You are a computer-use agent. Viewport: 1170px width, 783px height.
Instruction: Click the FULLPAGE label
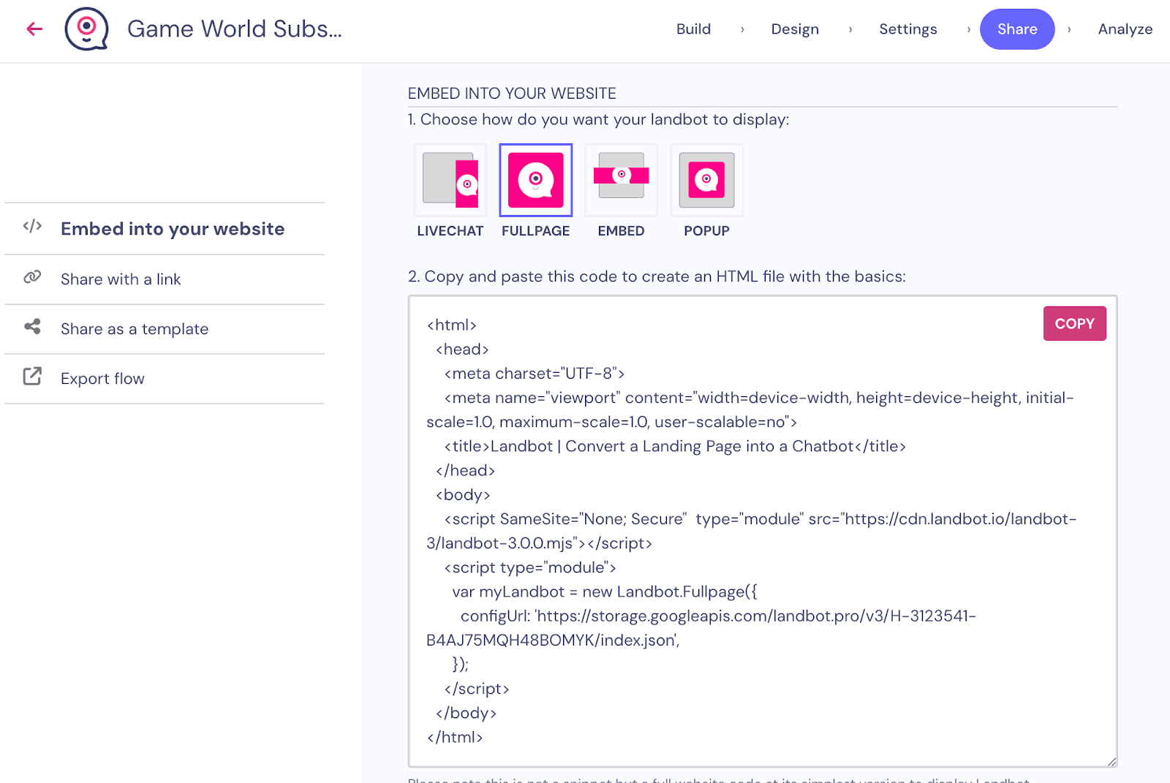pos(536,231)
